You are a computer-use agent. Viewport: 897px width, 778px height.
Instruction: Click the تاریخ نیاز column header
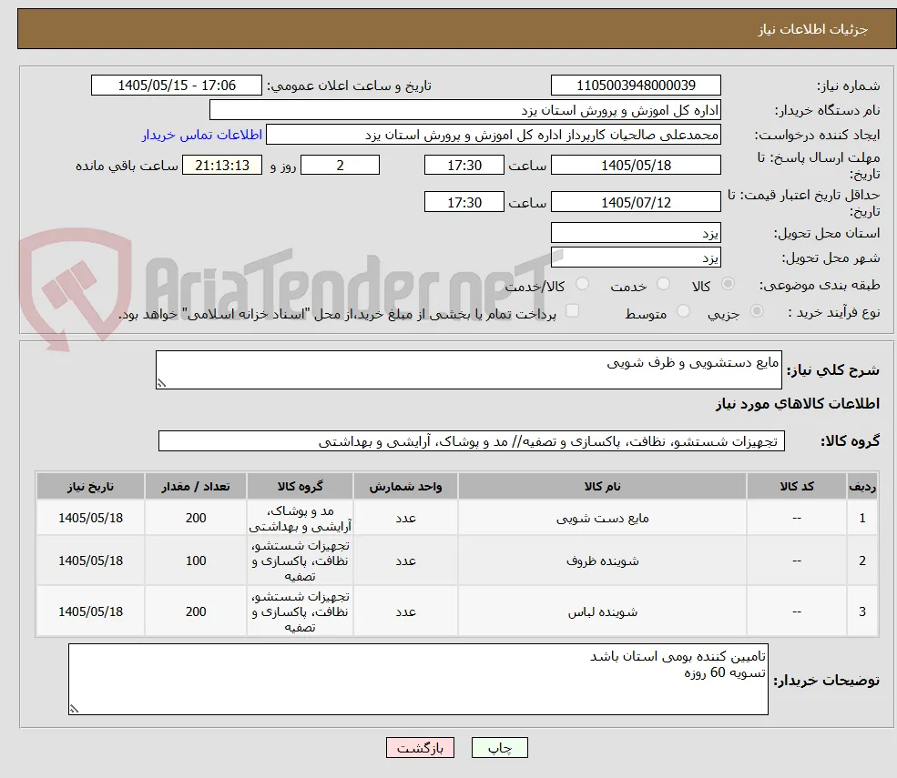90,487
